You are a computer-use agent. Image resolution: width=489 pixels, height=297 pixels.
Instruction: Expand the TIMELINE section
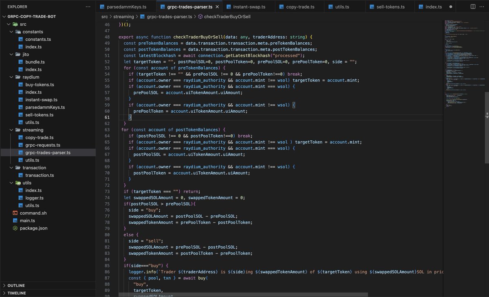[48, 293]
